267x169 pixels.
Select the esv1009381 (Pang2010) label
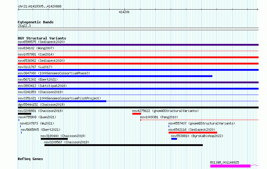coord(159,117)
